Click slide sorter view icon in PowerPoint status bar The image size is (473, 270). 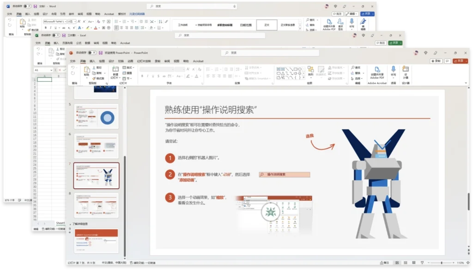coord(405,263)
